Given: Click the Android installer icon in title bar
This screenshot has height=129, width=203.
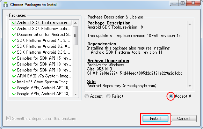Looking at the screenshot, I should click(x=6, y=5).
